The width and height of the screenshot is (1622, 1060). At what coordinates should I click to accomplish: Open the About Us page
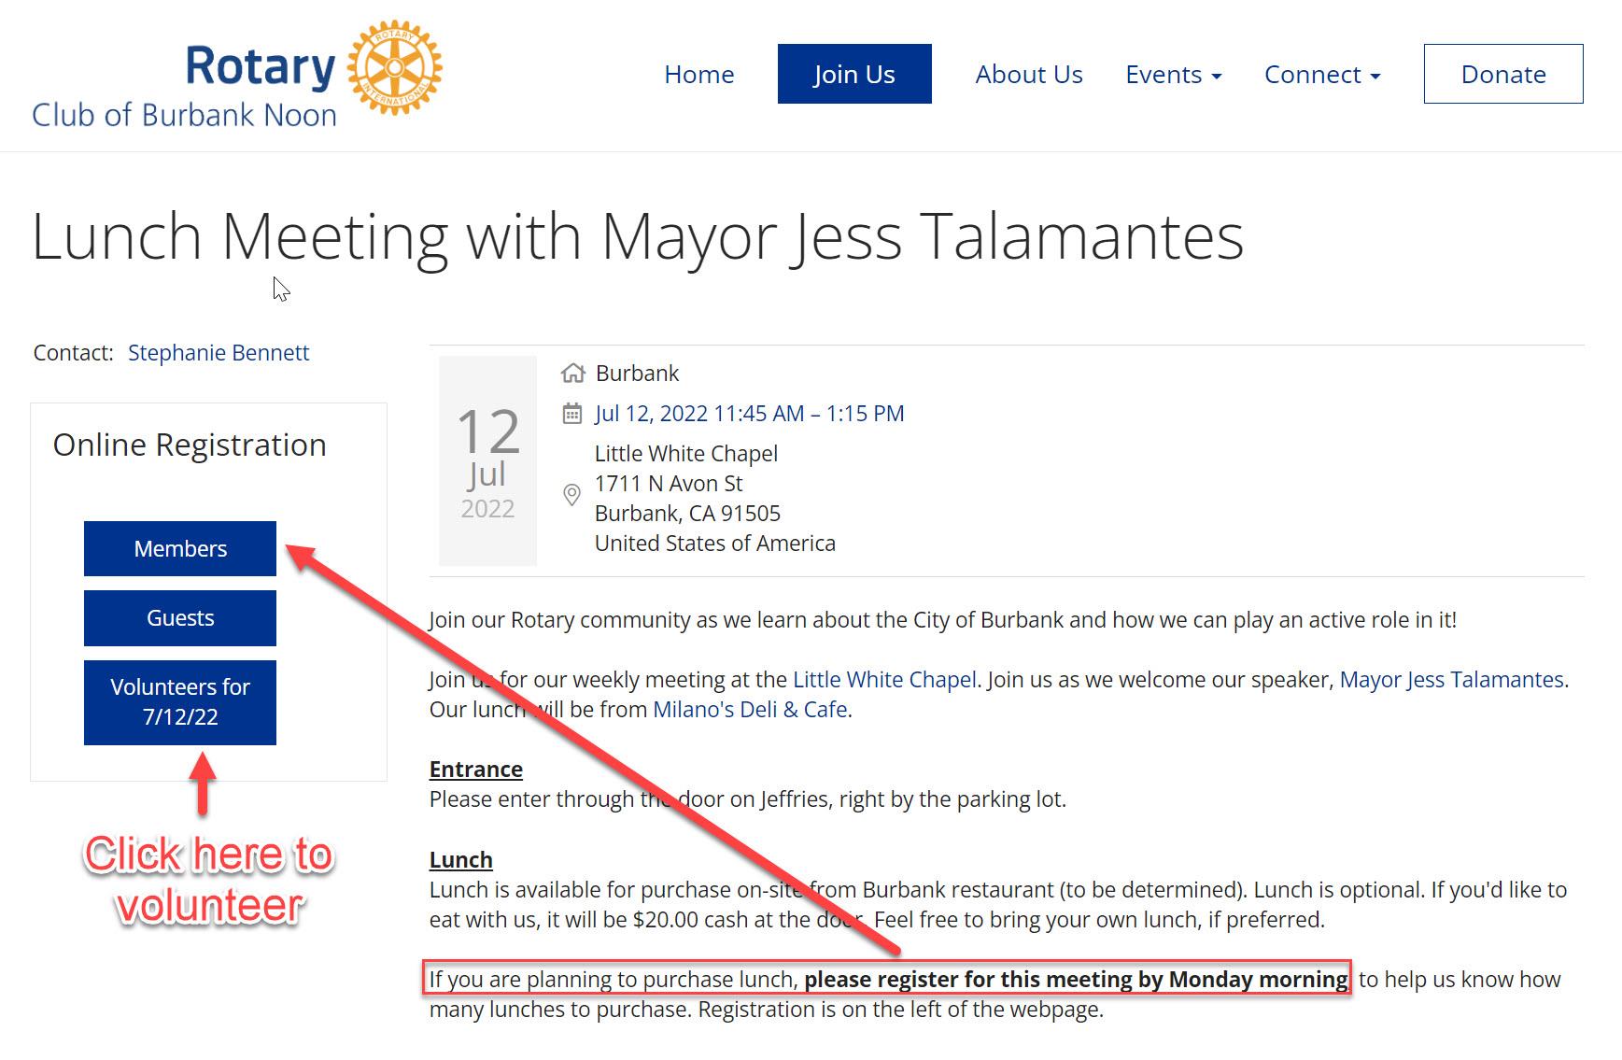tap(1028, 75)
